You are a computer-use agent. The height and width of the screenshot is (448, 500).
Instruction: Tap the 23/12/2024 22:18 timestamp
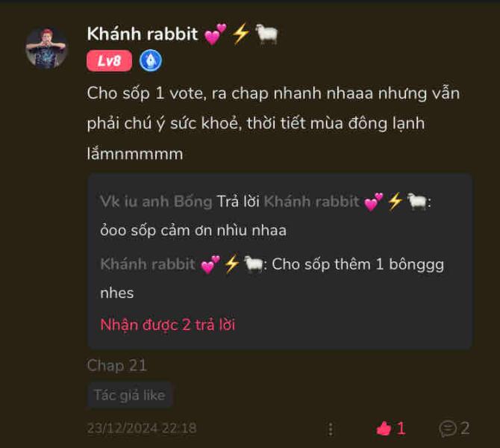point(142,429)
